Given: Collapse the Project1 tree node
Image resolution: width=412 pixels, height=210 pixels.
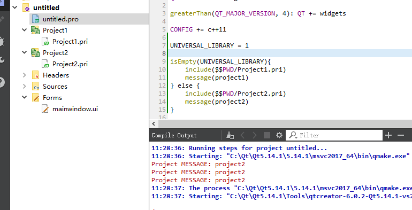Looking at the screenshot, I should coord(25,30).
